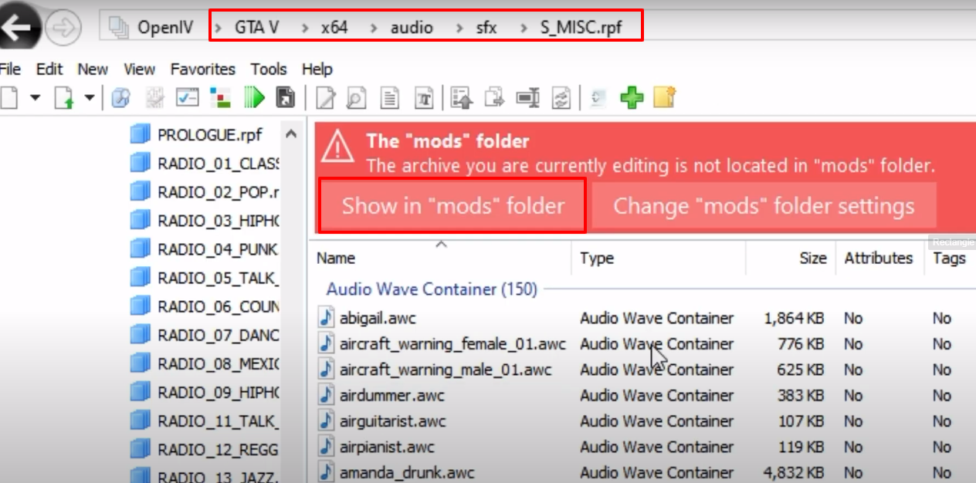The image size is (976, 483).
Task: Sort the list by Name column header
Action: (442, 258)
